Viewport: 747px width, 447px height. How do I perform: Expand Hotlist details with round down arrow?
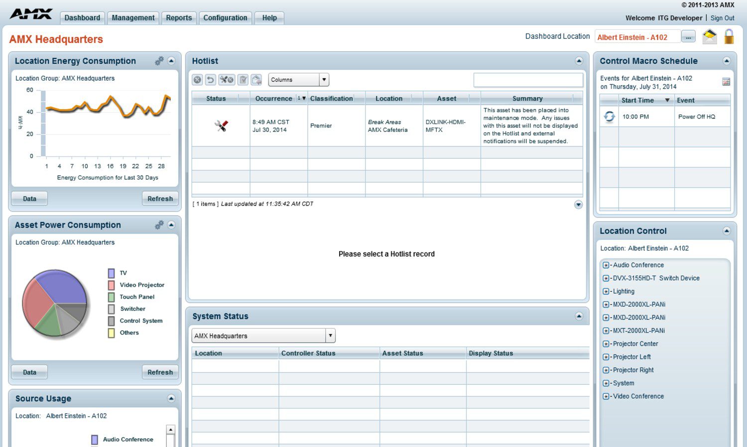578,205
